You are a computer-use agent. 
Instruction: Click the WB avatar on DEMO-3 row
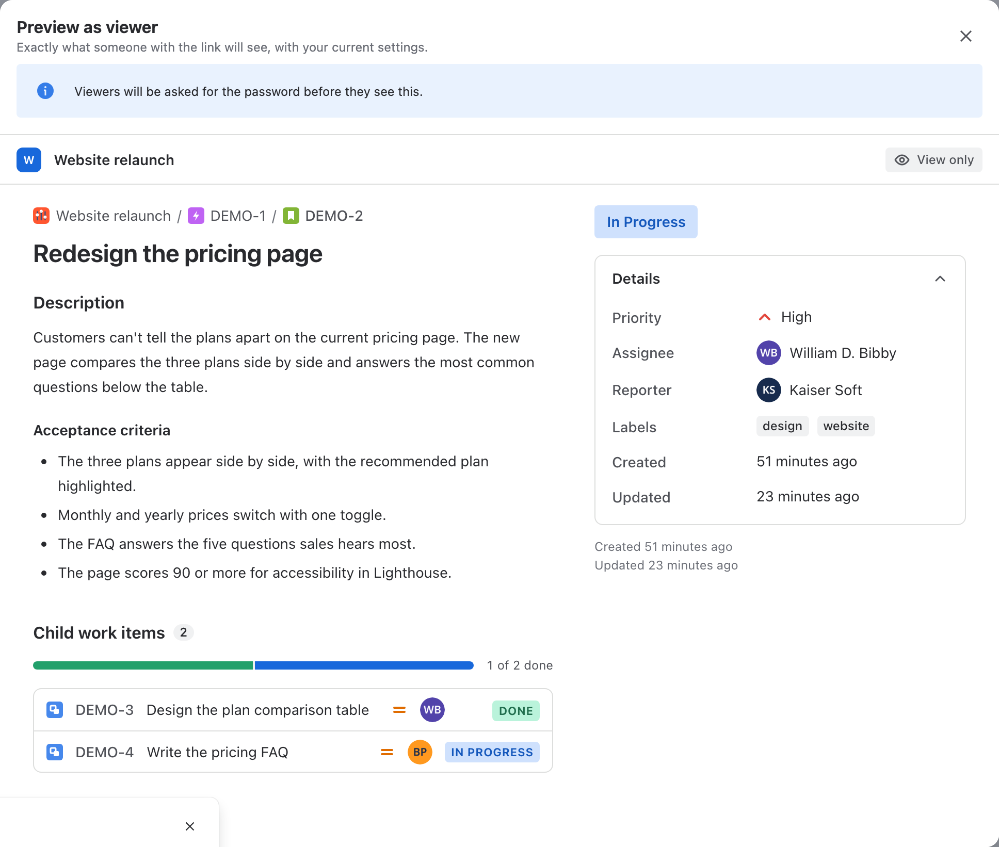[x=432, y=710]
